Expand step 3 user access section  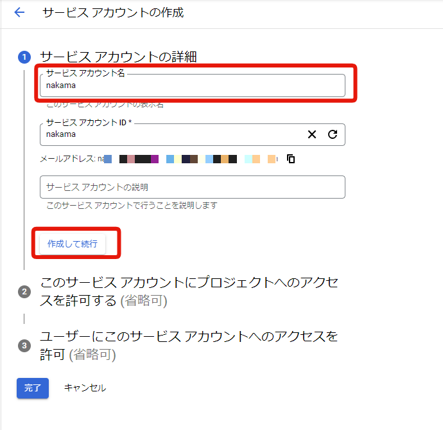click(x=189, y=345)
